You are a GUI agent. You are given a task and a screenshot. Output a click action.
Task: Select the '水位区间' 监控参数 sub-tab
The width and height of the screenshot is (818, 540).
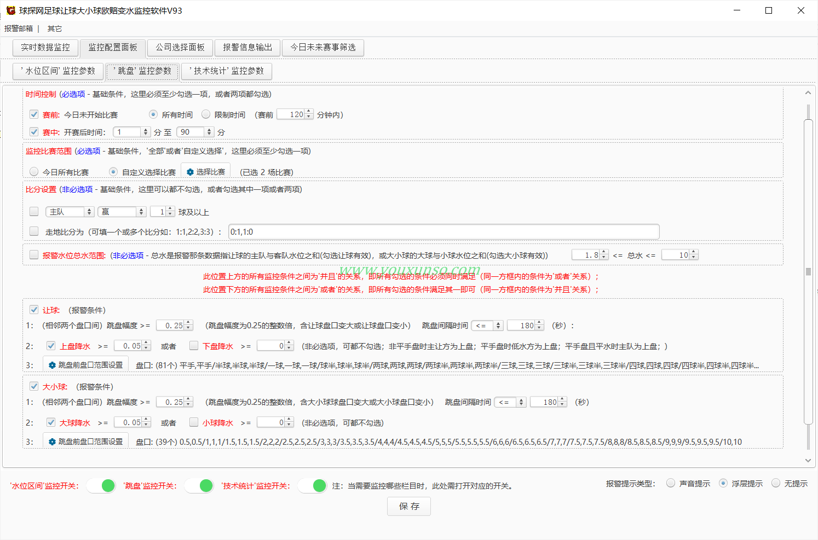click(58, 71)
